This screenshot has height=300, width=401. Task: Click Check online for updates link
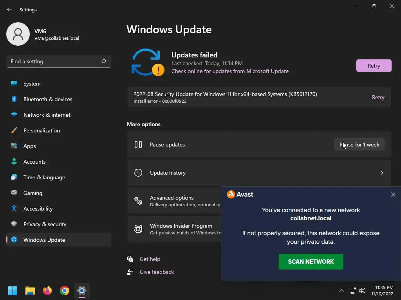pos(230,71)
